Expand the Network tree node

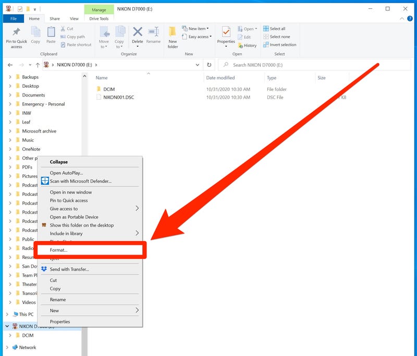[7, 347]
